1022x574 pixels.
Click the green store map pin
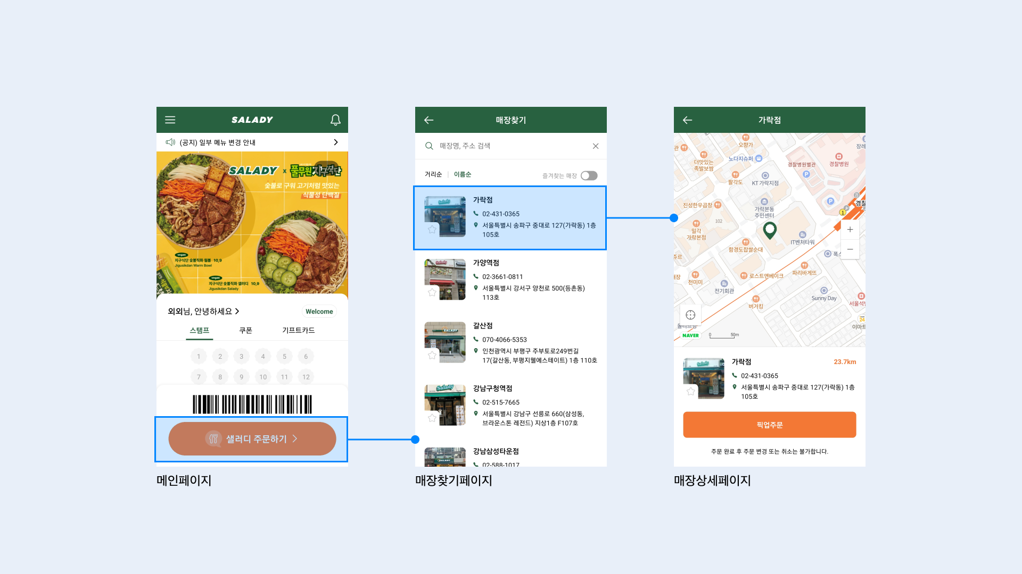pos(770,230)
